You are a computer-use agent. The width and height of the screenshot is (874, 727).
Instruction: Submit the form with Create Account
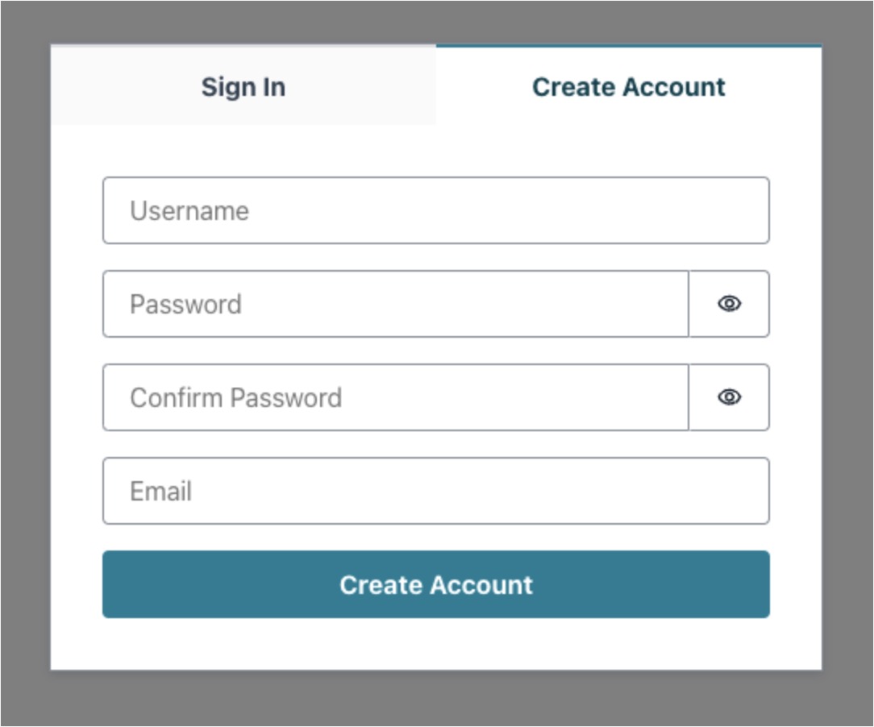point(435,584)
